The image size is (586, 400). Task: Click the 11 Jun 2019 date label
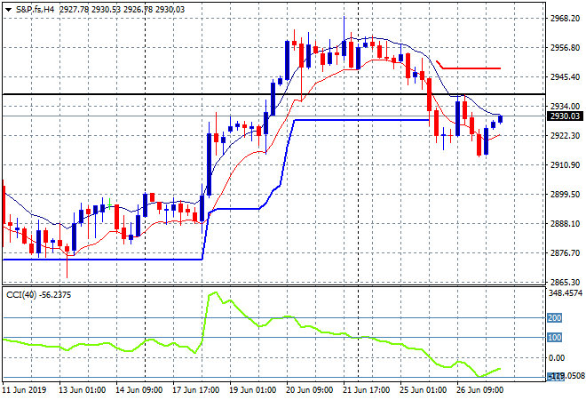click(24, 390)
